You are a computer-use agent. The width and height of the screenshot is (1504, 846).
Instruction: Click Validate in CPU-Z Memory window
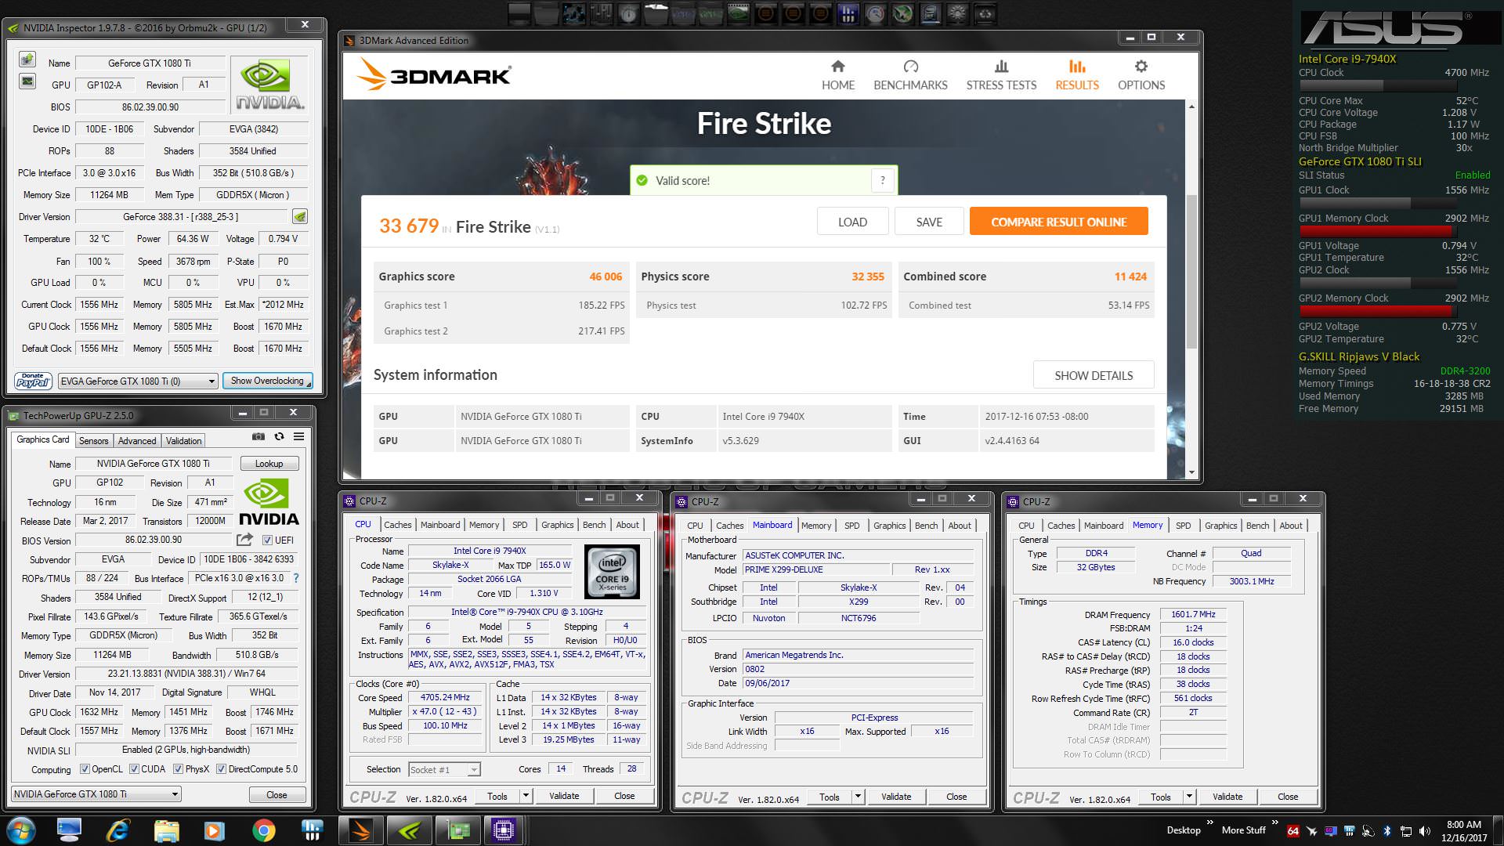1227,797
